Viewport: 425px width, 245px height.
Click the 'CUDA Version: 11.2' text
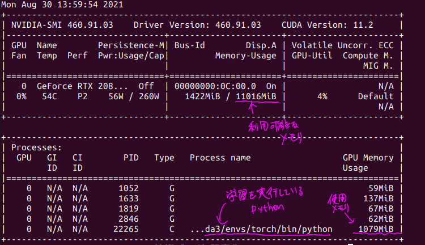click(327, 25)
